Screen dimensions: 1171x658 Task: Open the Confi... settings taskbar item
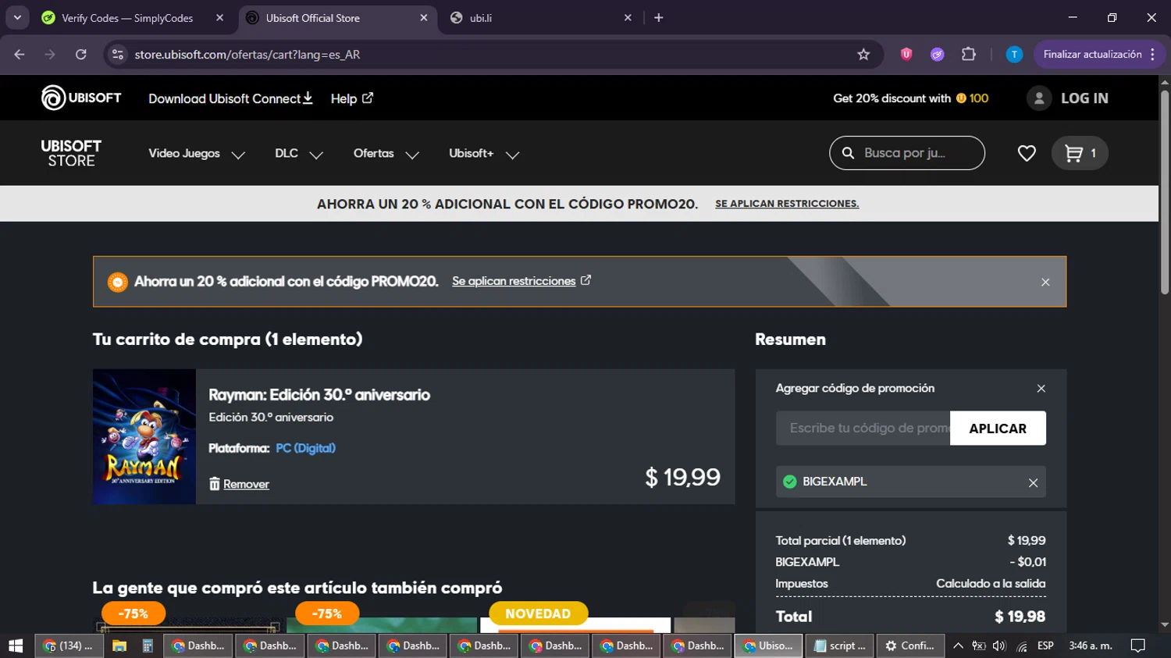(911, 646)
